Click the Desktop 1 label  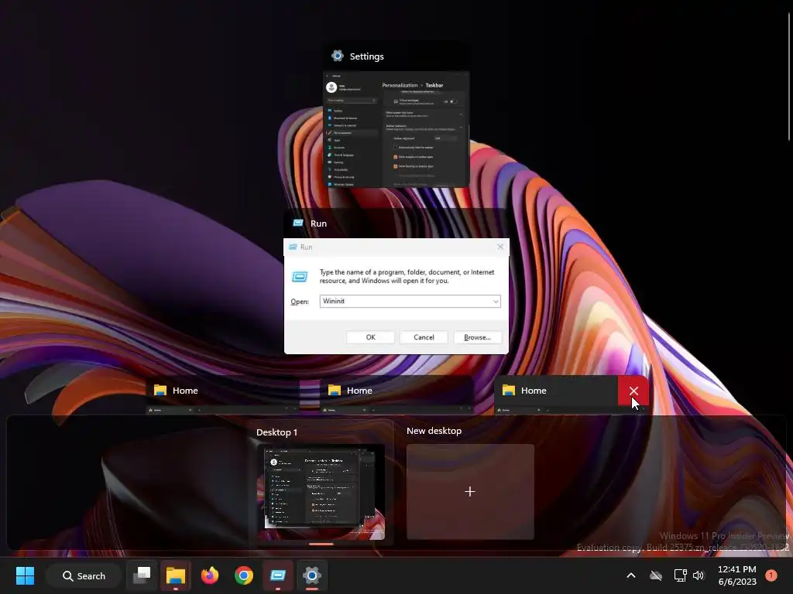276,432
